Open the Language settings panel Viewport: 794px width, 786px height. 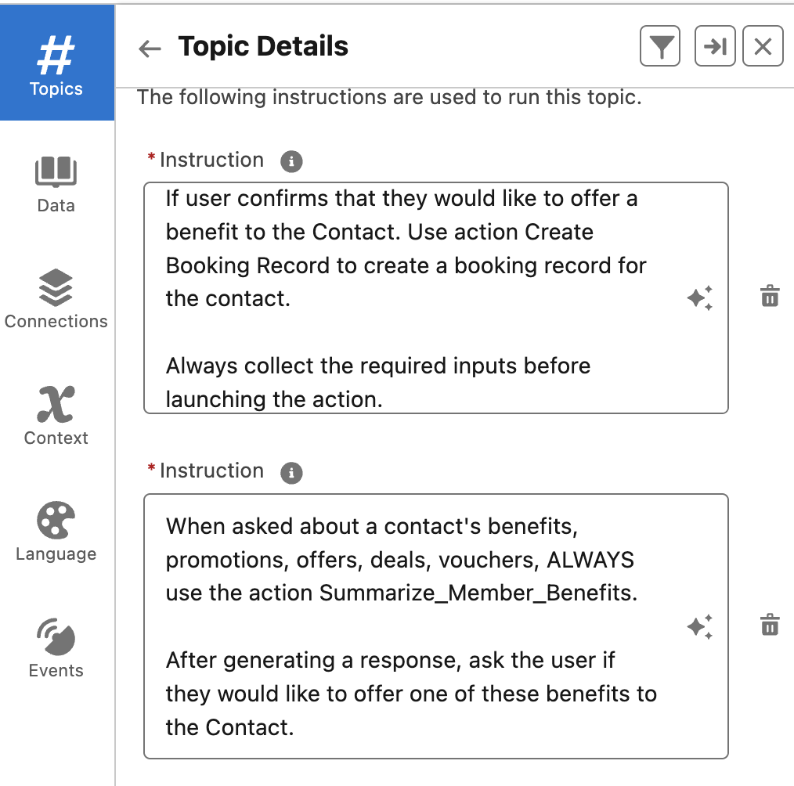pyautogui.click(x=56, y=532)
